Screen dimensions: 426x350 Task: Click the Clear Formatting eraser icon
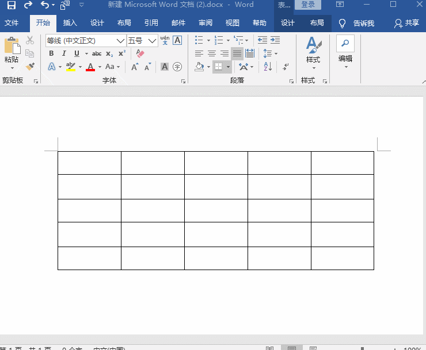click(140, 53)
